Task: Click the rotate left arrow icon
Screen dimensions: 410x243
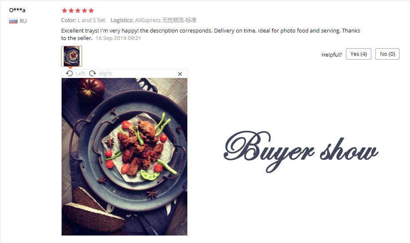Action: pyautogui.click(x=69, y=74)
